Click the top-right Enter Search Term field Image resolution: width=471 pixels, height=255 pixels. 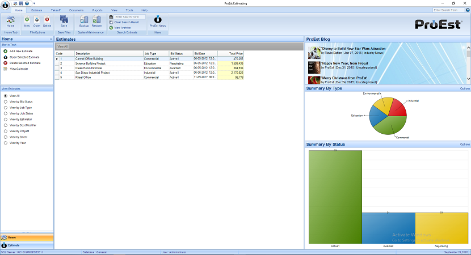[449, 10]
